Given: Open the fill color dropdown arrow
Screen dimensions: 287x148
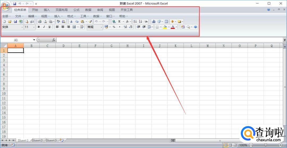Looking at the screenshot, I should click(168, 27).
